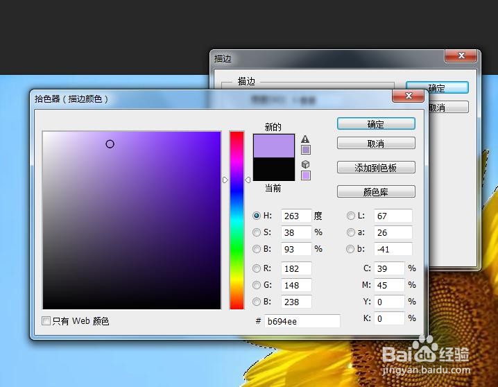The width and height of the screenshot is (498, 387).
Task: Click inside the purple color field
Action: (x=132, y=220)
